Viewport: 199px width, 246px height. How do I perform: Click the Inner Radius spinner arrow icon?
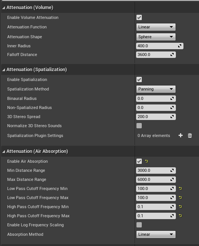(x=180, y=46)
